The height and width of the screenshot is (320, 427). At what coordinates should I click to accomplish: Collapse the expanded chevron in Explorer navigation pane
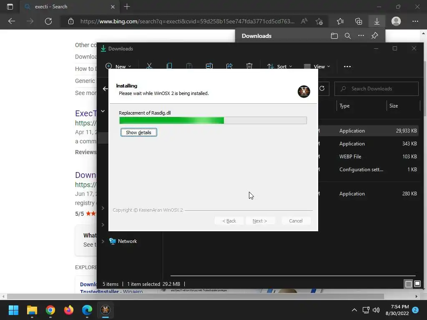pyautogui.click(x=103, y=111)
